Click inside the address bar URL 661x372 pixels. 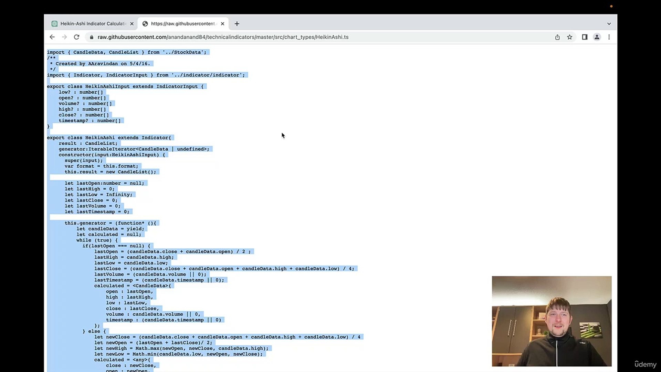point(223,37)
